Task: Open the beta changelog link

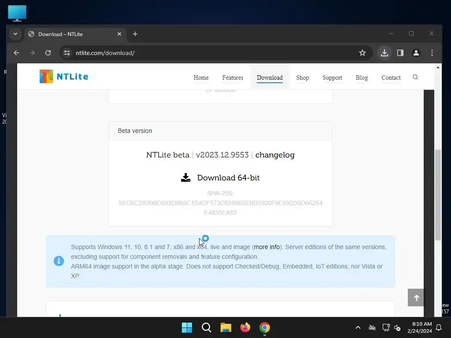Action: click(275, 155)
